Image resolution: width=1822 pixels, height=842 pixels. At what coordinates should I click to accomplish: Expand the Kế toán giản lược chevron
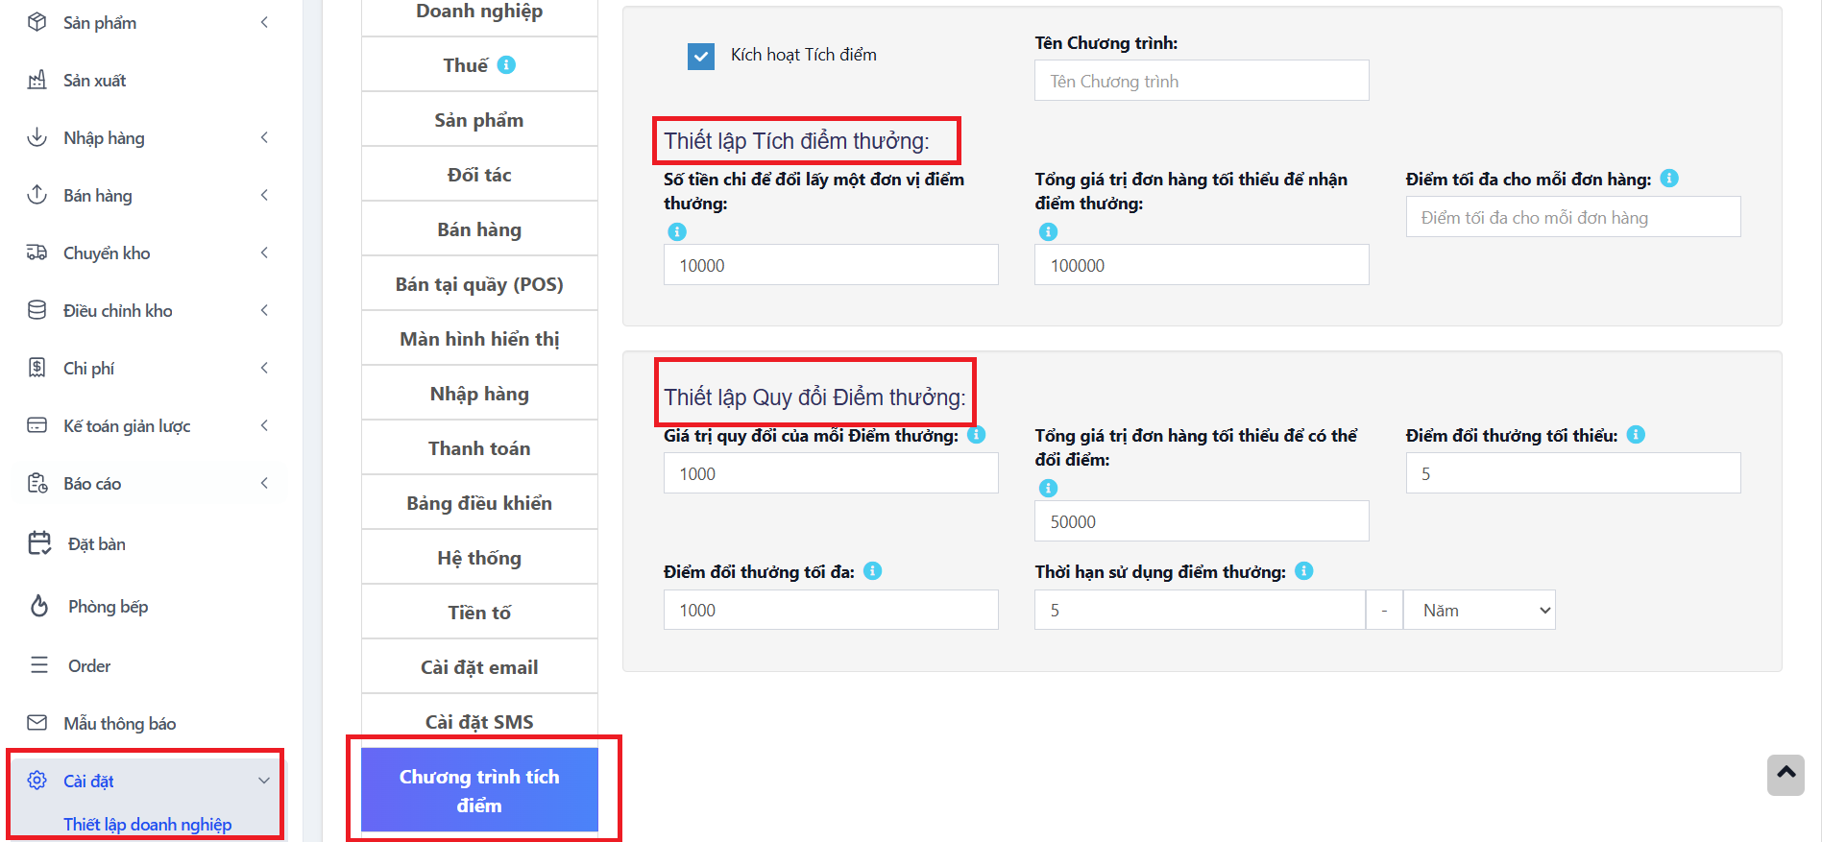(x=264, y=425)
